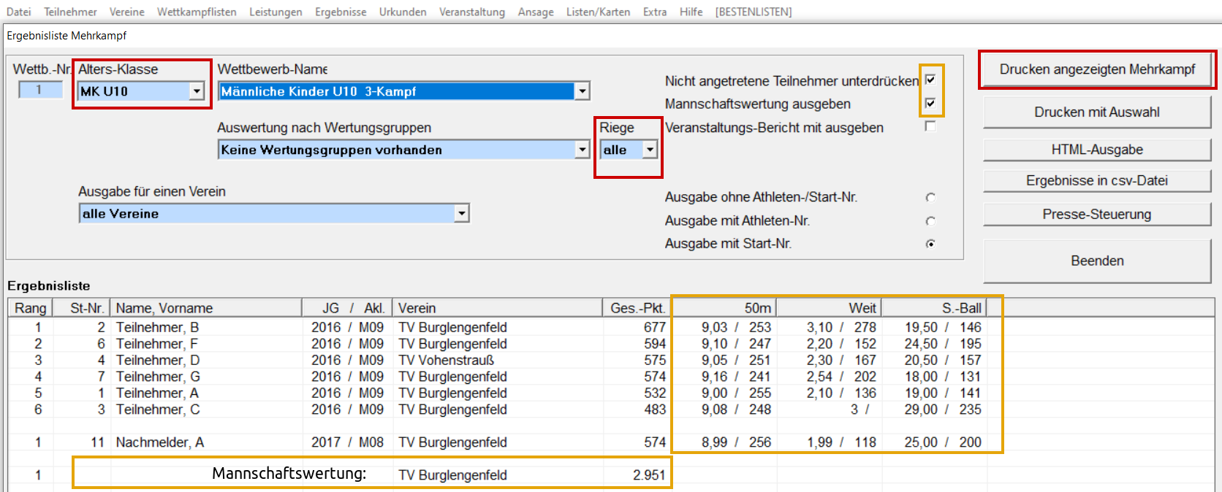Open the 'Urkunden' menu
Image resolution: width=1222 pixels, height=492 pixels.
tap(403, 12)
